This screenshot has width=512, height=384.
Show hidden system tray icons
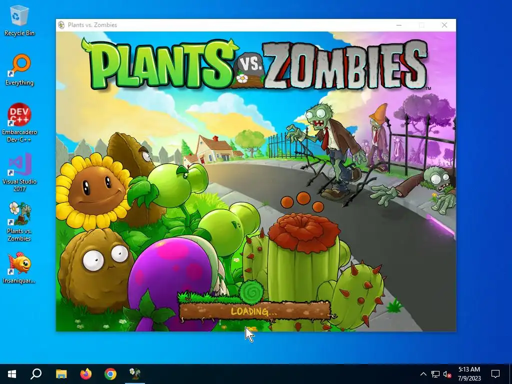423,374
